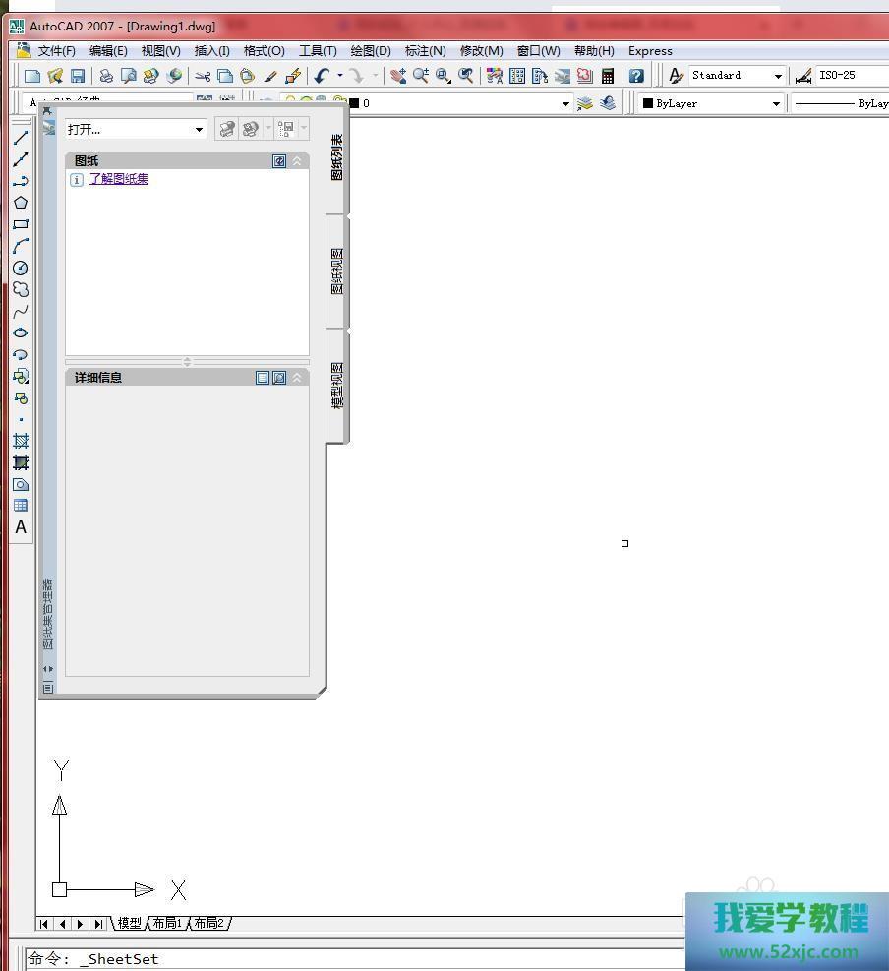
Task: Toggle preview view in 详细信息 panel
Action: pos(279,378)
